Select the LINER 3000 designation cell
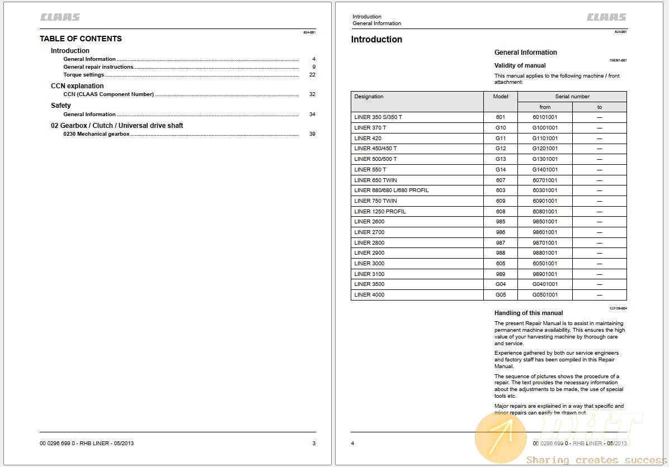Image resolution: width=669 pixels, height=467 pixels. pos(417,263)
